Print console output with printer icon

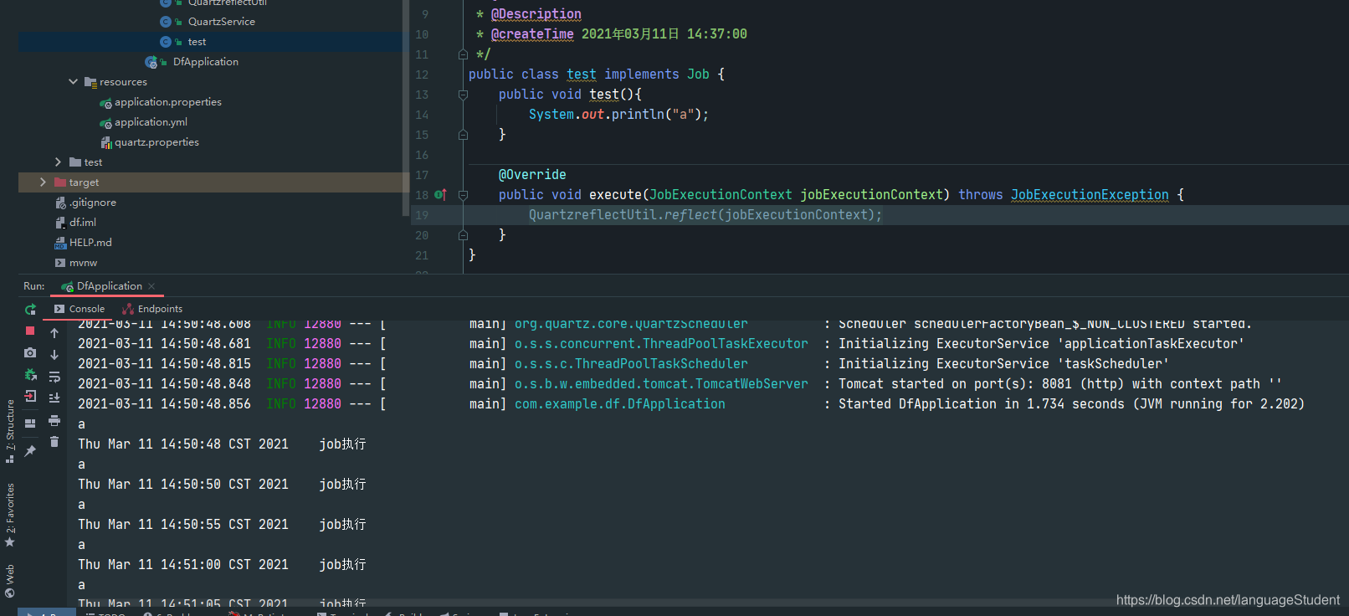(54, 420)
